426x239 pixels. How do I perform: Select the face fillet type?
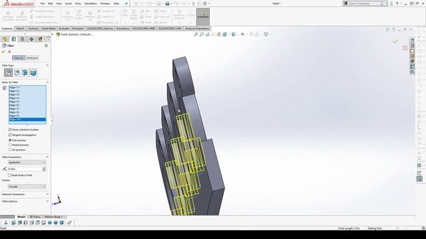(25, 72)
